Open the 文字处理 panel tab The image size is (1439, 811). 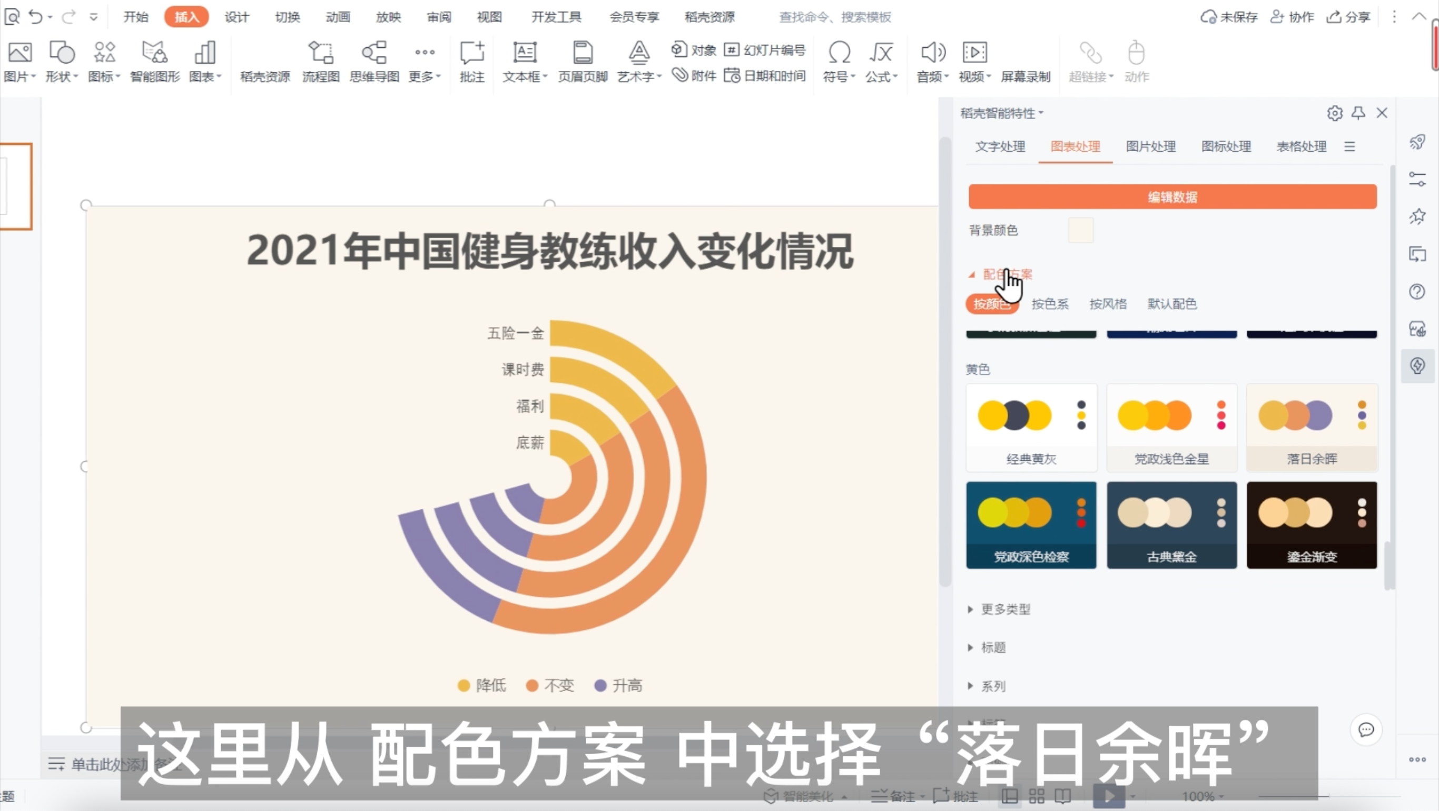tap(1000, 147)
